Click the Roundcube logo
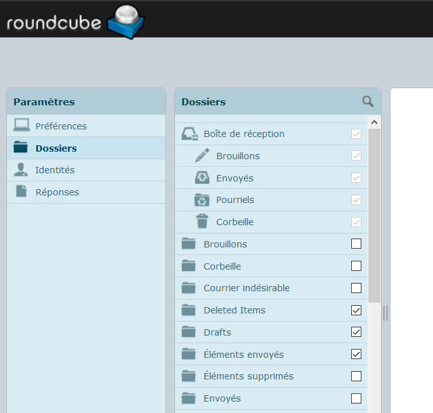The image size is (433, 413). [x=75, y=21]
